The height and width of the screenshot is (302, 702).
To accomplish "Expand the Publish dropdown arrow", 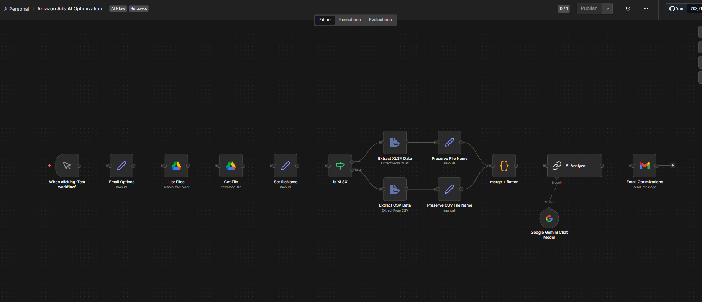I will pos(607,8).
